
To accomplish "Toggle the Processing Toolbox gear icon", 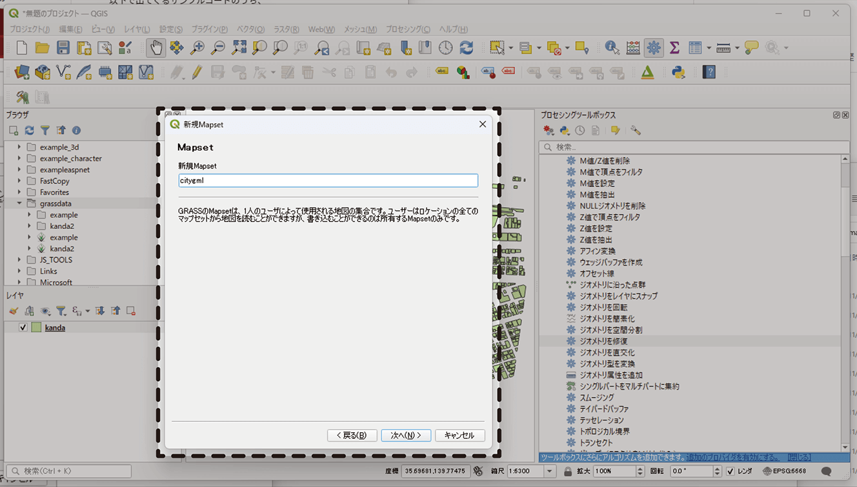I will tap(654, 48).
